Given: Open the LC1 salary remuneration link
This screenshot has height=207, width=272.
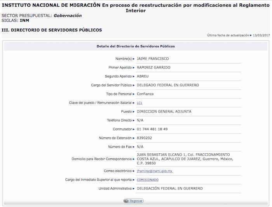Looking at the screenshot, I should click(x=139, y=103).
